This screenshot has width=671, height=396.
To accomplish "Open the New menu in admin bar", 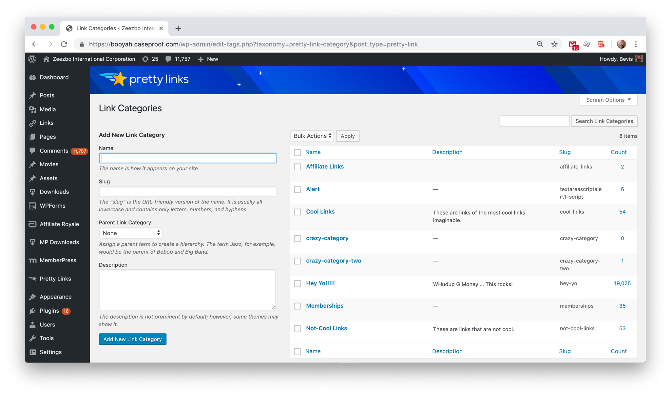I will (208, 59).
